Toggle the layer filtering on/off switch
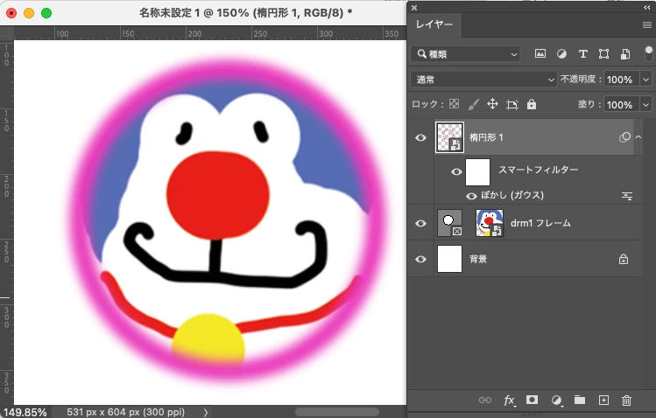Screen dimensions: 656x418 coord(648,53)
